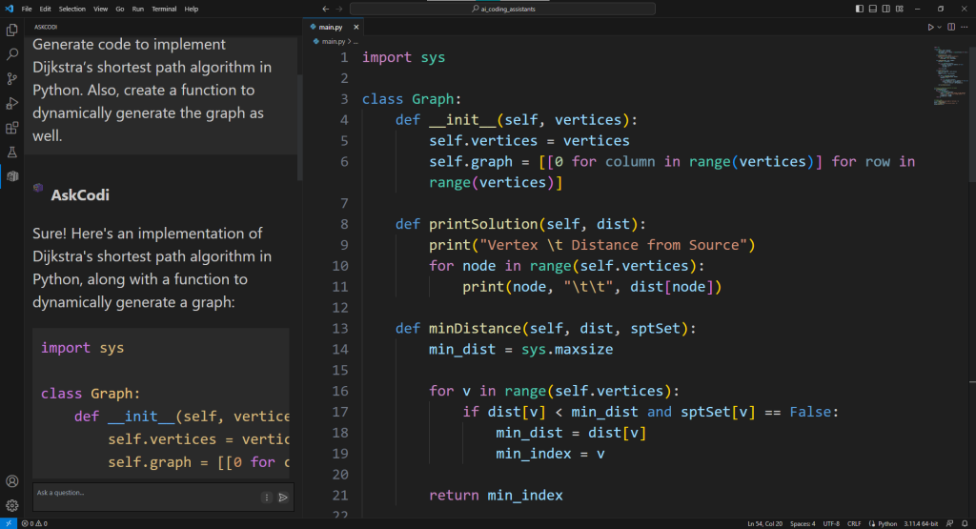The image size is (976, 529).
Task: Open the Testing flask icon view
Action: 12,152
